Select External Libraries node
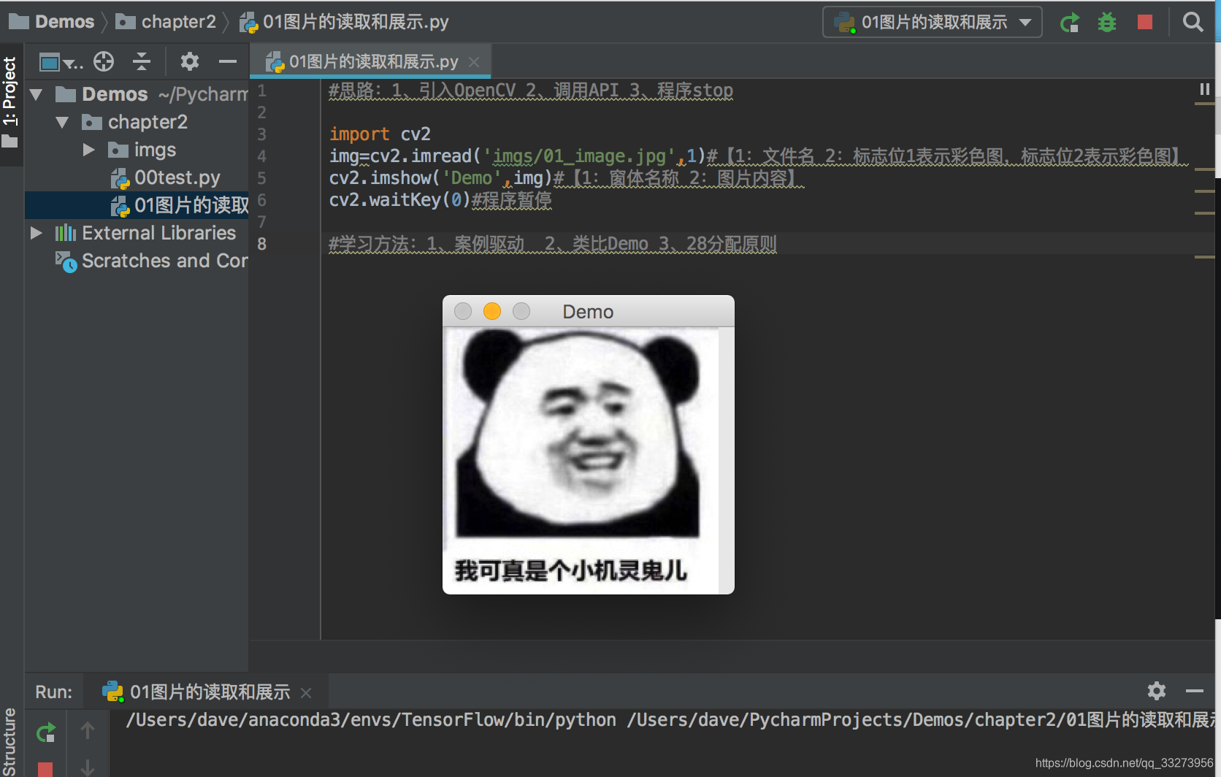Viewport: 1221px width, 777px height. click(x=146, y=234)
